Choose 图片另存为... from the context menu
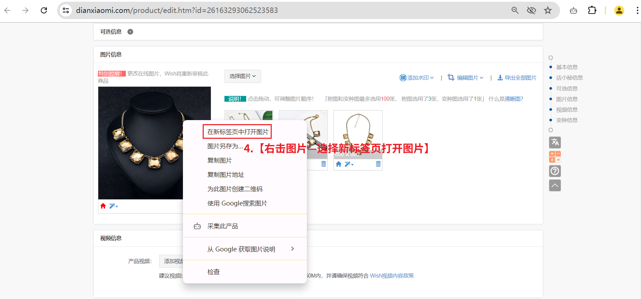 tap(225, 146)
